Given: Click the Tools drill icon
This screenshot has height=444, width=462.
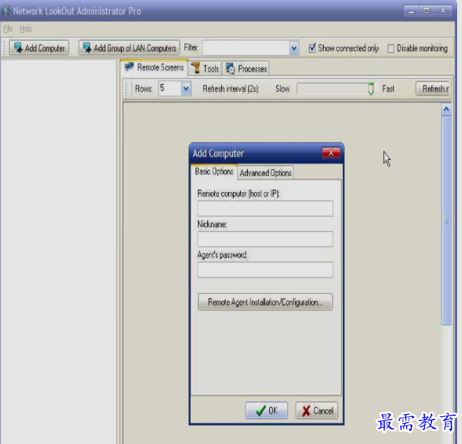Looking at the screenshot, I should tap(196, 68).
